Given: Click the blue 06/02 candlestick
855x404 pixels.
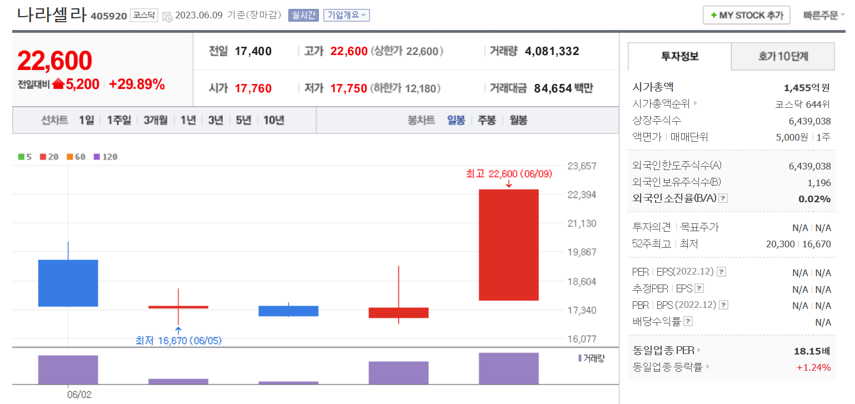Looking at the screenshot, I should 68,283.
